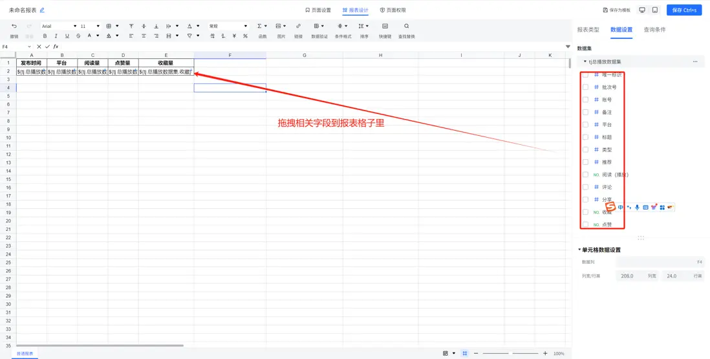The image size is (710, 359).
Task: Confirm formula with the checkmark icon
Action: 48,47
